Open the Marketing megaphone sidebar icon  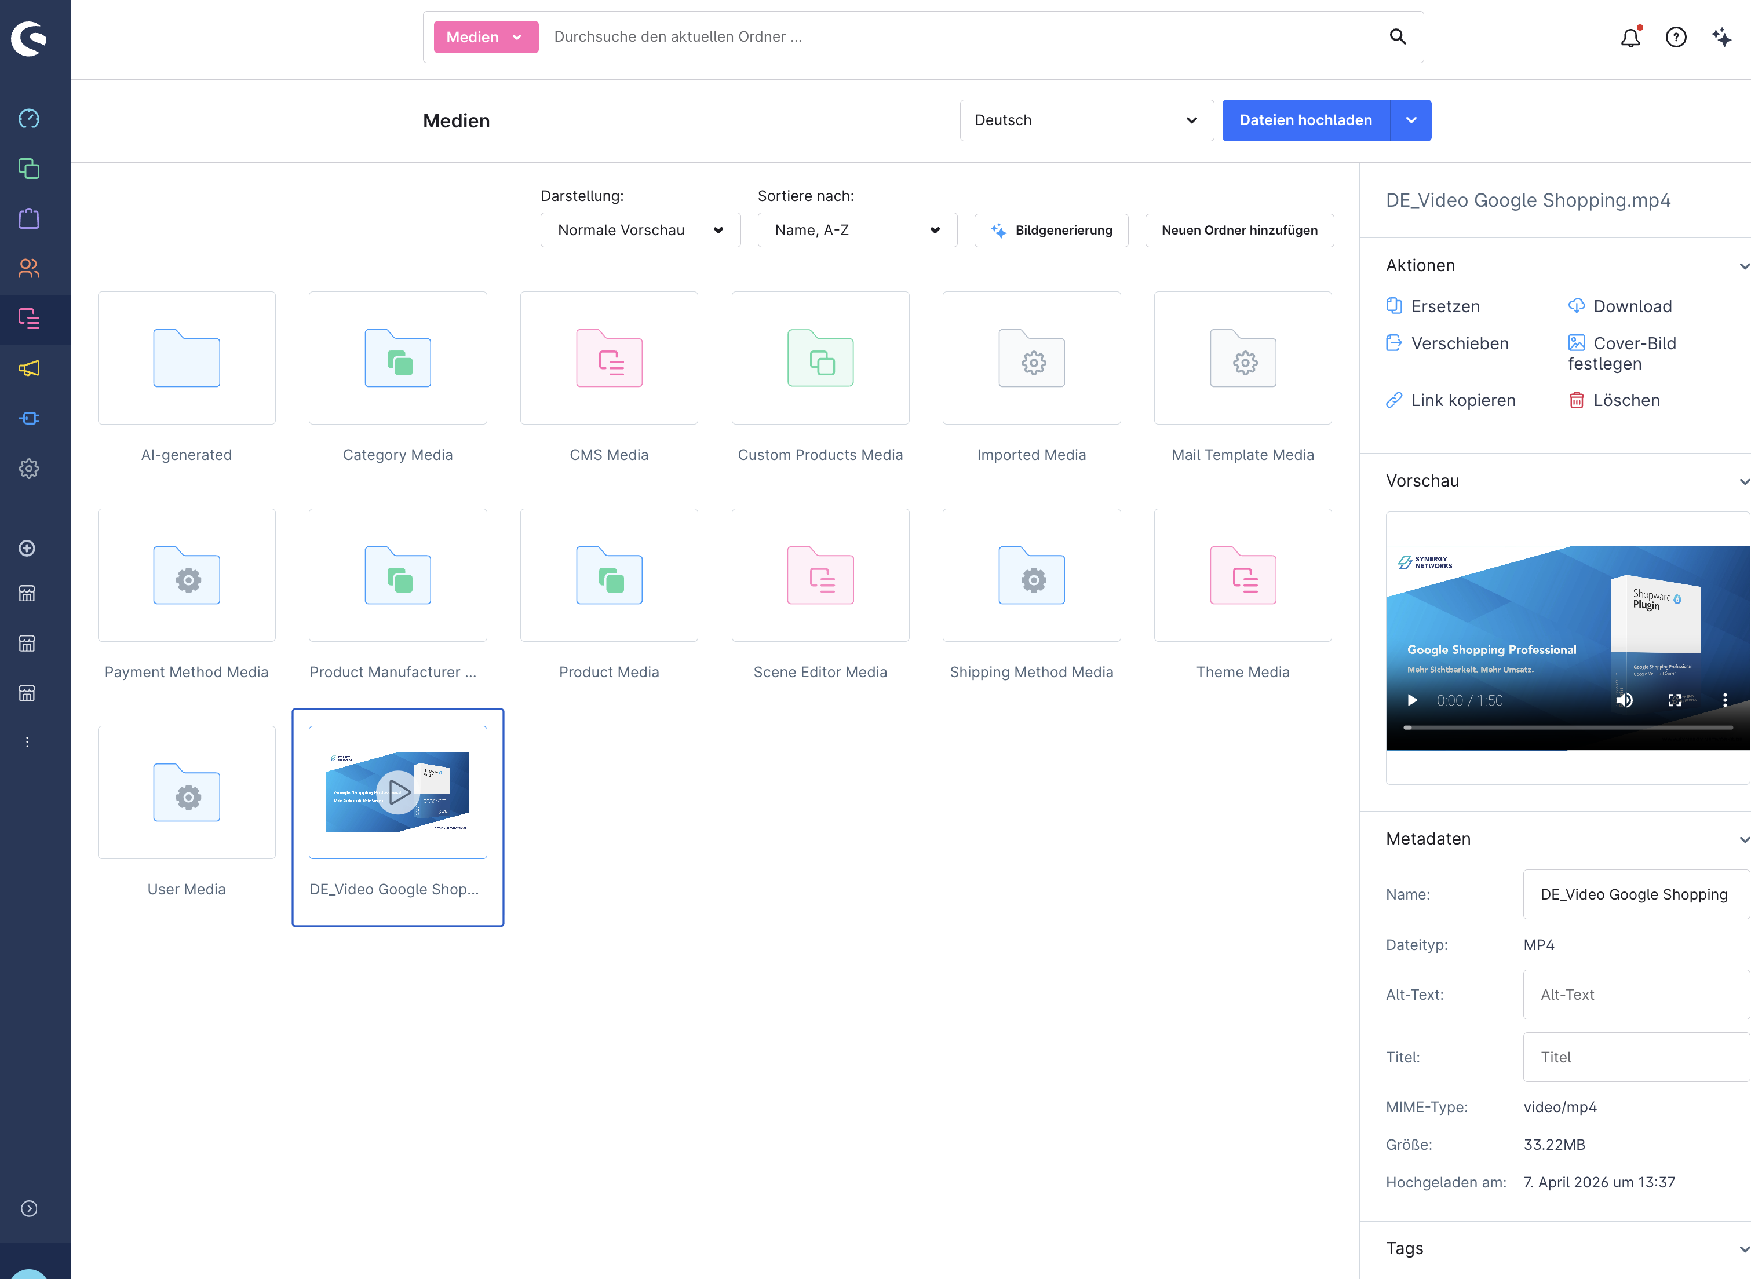coord(28,368)
